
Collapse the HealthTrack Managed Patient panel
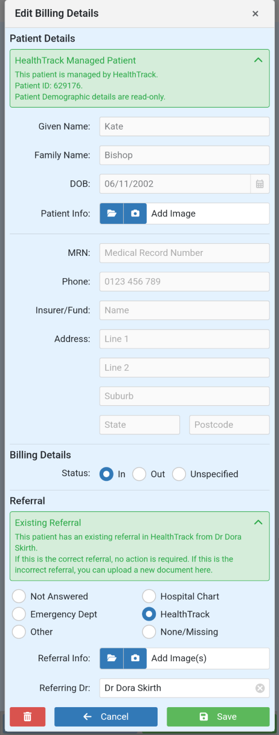tap(258, 60)
